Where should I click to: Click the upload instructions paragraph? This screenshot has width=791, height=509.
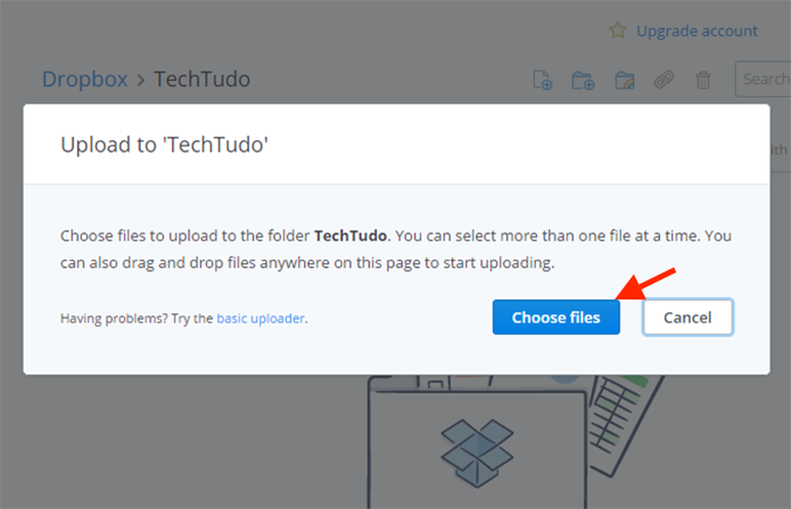click(395, 249)
